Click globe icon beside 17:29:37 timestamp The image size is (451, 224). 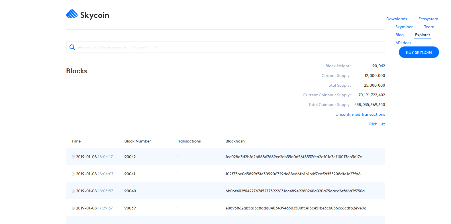[x=73, y=208]
